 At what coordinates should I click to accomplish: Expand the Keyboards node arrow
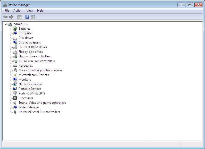pos(11,66)
